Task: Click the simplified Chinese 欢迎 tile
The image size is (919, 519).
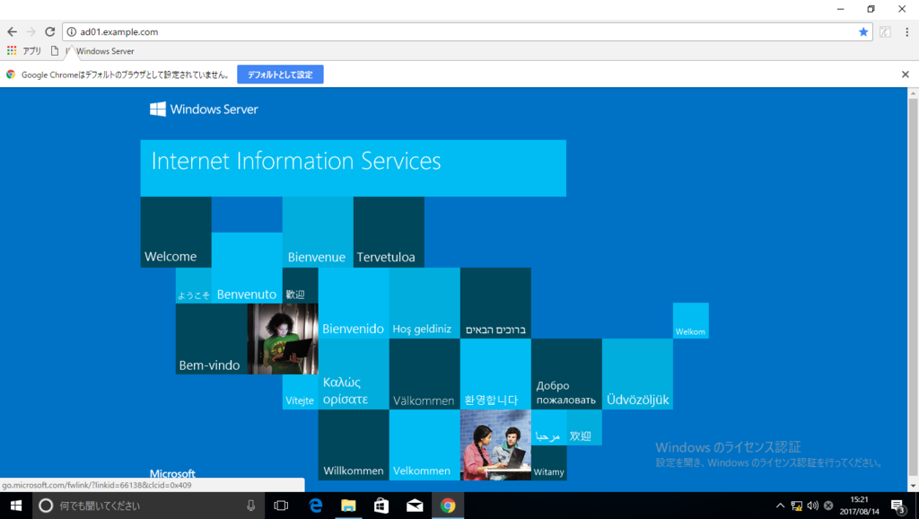Action: pos(584,427)
